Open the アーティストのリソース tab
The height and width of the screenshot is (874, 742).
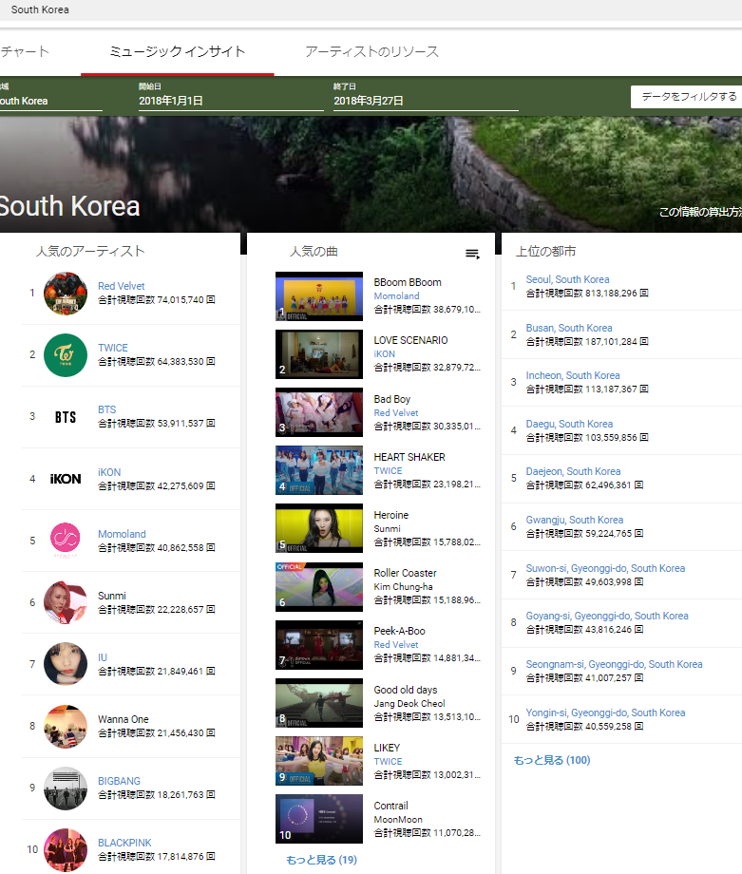click(371, 52)
